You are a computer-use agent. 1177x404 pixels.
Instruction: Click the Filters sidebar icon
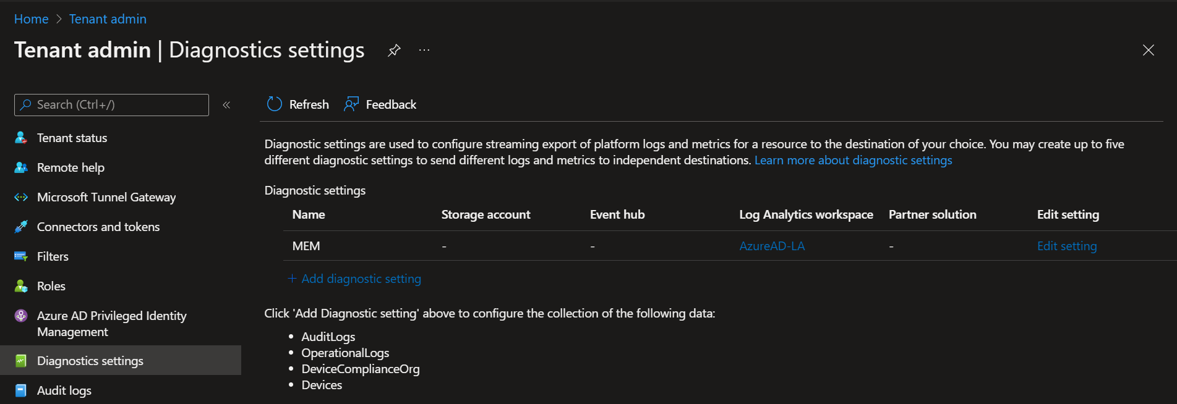click(x=21, y=256)
